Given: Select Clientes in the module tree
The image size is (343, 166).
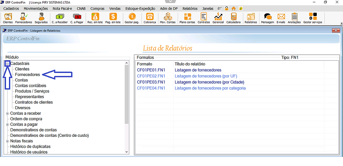Looking at the screenshot, I should [22, 69].
